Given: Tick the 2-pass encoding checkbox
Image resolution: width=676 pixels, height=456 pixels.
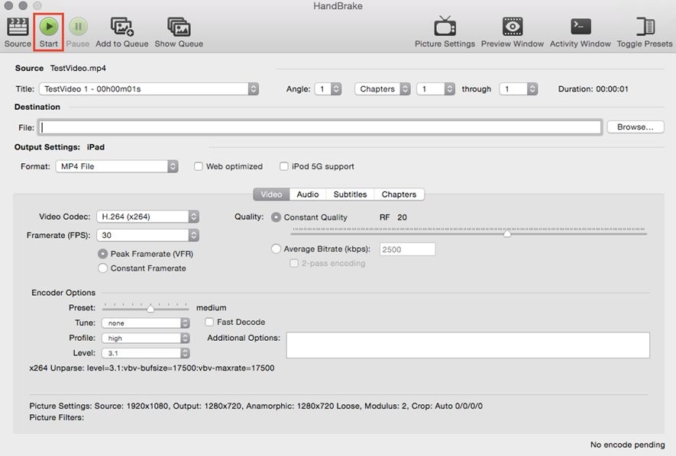Looking at the screenshot, I should pyautogui.click(x=294, y=263).
